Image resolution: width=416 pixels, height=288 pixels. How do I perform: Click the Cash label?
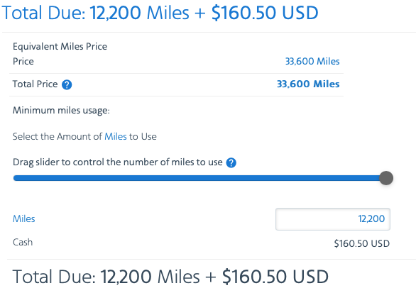(23, 242)
